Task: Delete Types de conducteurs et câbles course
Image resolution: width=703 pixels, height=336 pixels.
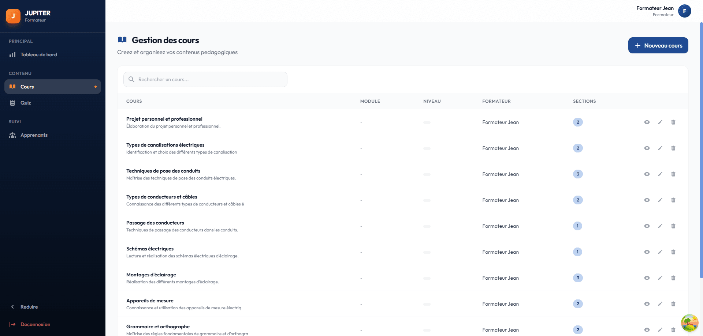Action: click(x=673, y=200)
